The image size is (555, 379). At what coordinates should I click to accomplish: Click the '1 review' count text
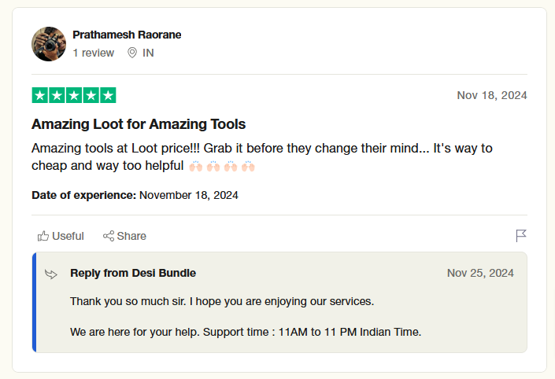tap(93, 53)
